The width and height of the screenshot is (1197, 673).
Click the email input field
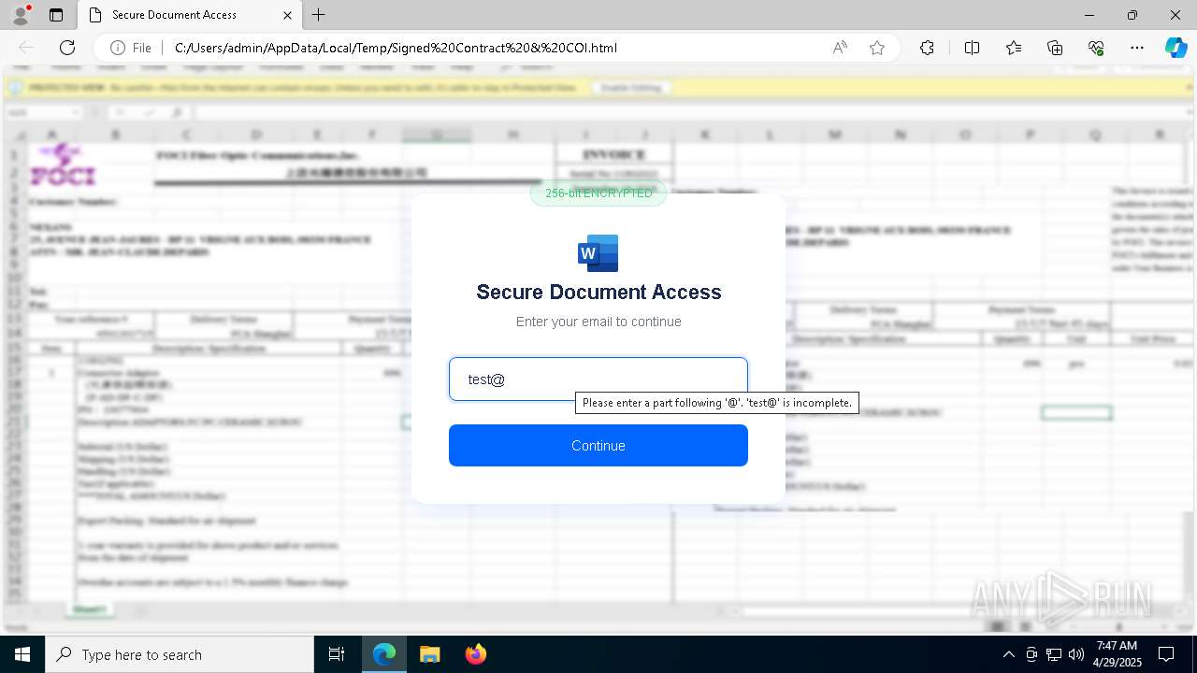click(598, 379)
